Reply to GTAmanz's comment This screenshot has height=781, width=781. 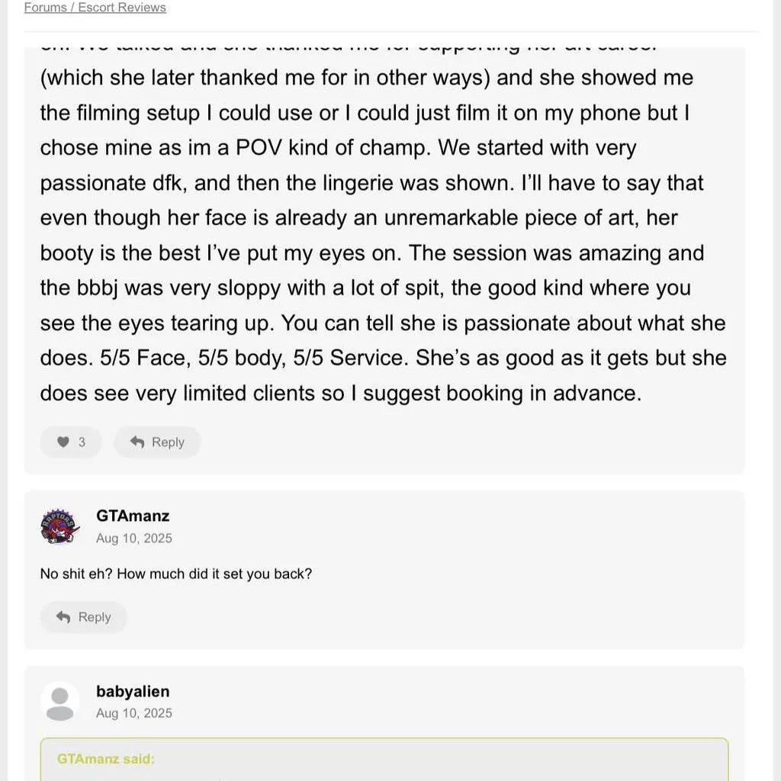click(84, 617)
